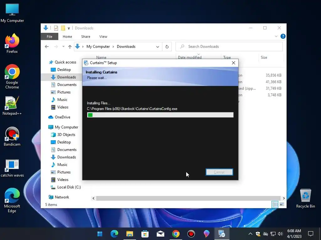Open the notification center
This screenshot has width=321, height=240.
pos(311,234)
